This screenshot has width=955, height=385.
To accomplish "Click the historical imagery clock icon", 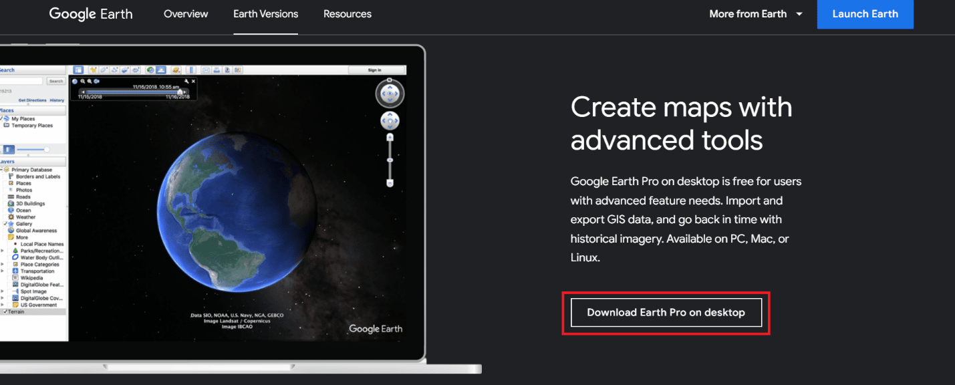I will click(x=150, y=70).
